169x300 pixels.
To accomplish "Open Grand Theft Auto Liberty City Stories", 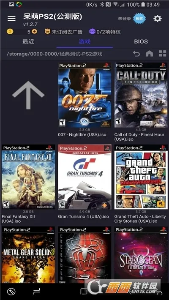I will pos(141,177).
